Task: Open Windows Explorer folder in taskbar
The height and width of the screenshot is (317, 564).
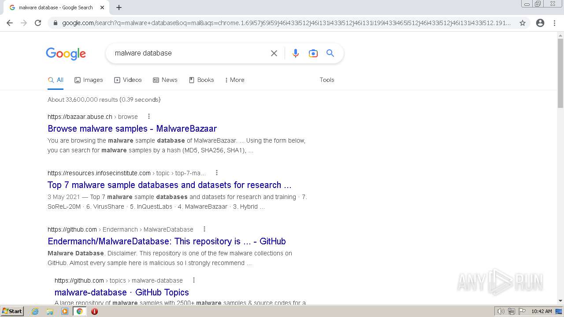Action: point(50,311)
